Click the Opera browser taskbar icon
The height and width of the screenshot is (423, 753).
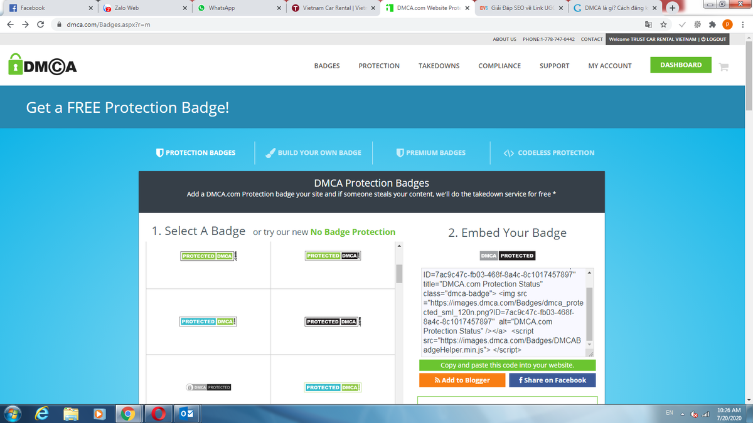tap(158, 414)
